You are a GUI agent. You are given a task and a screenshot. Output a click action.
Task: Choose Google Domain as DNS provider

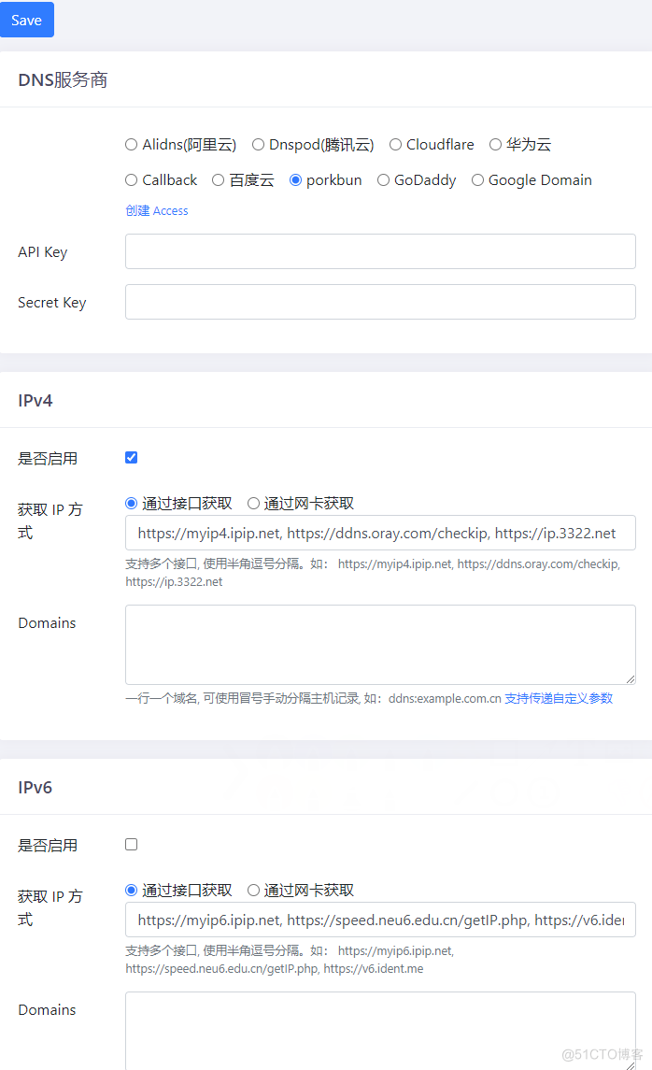pos(478,180)
